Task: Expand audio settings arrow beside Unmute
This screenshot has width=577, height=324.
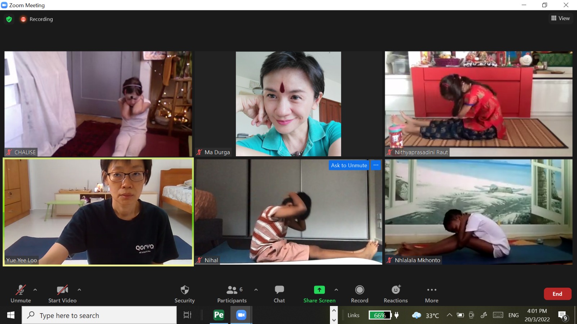Action: pyautogui.click(x=35, y=289)
